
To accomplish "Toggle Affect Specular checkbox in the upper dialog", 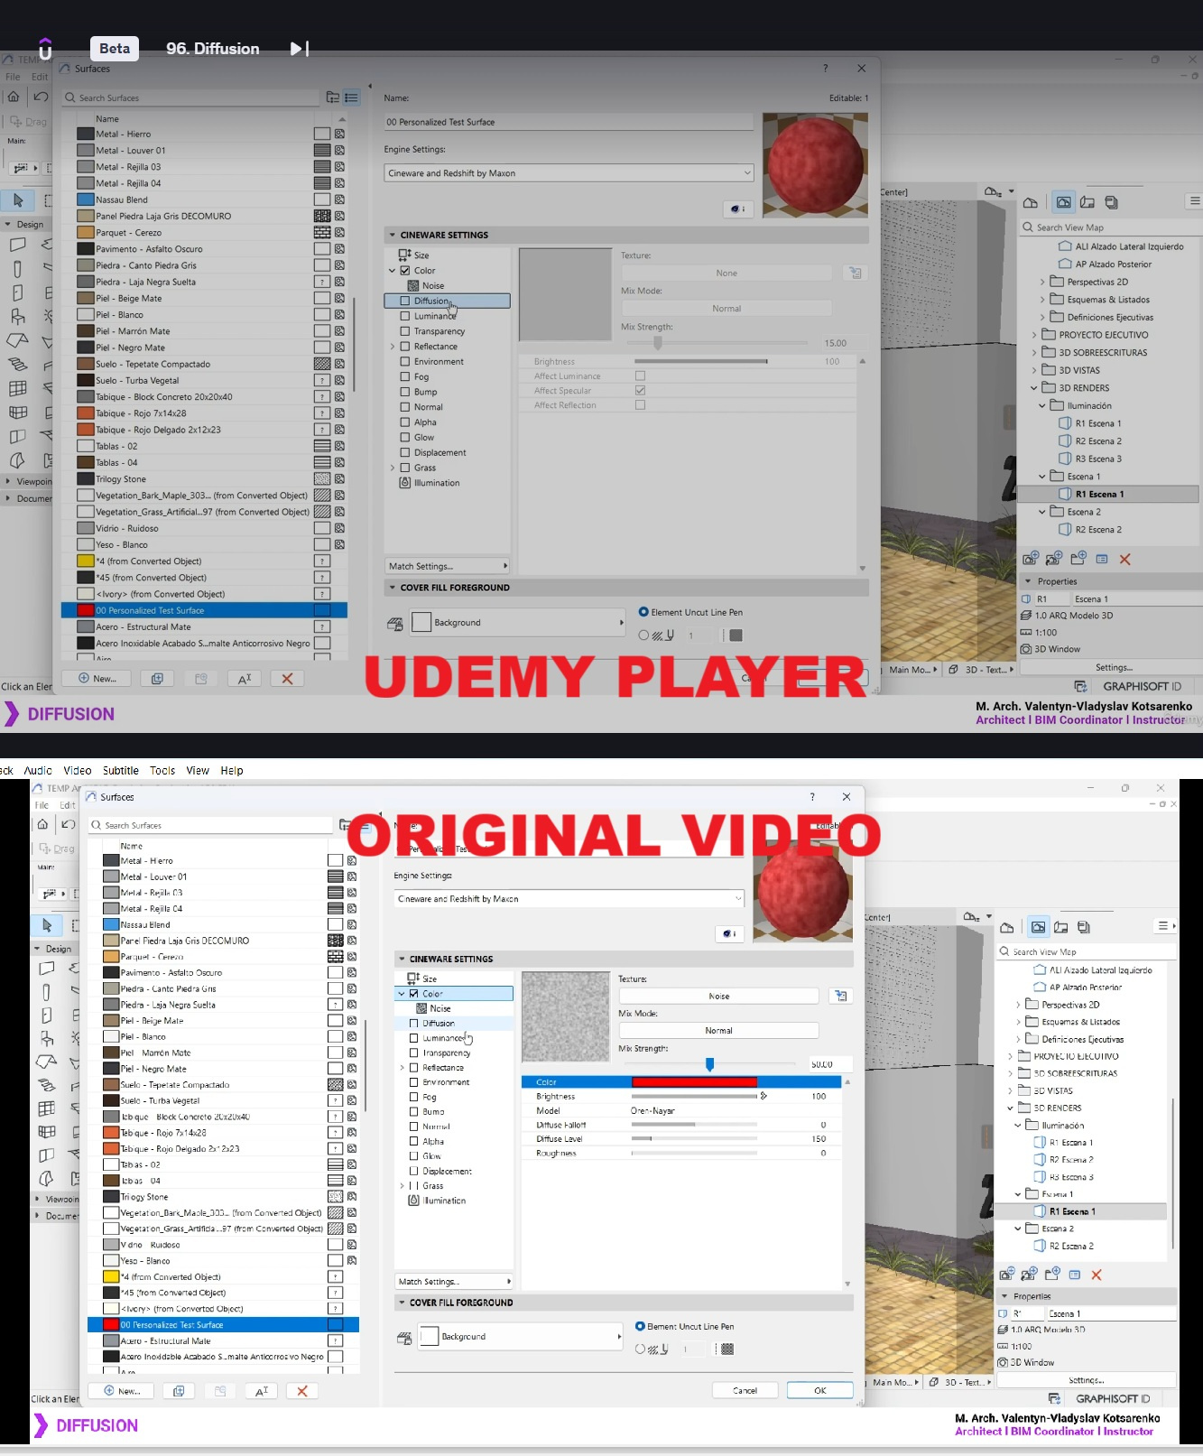I will coord(640,390).
